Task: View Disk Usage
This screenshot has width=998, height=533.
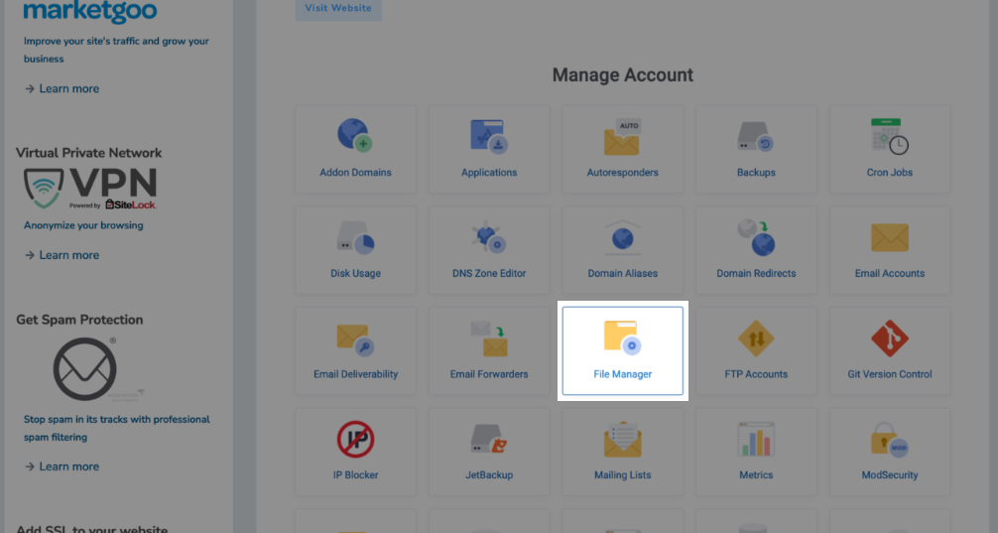Action: click(x=355, y=250)
